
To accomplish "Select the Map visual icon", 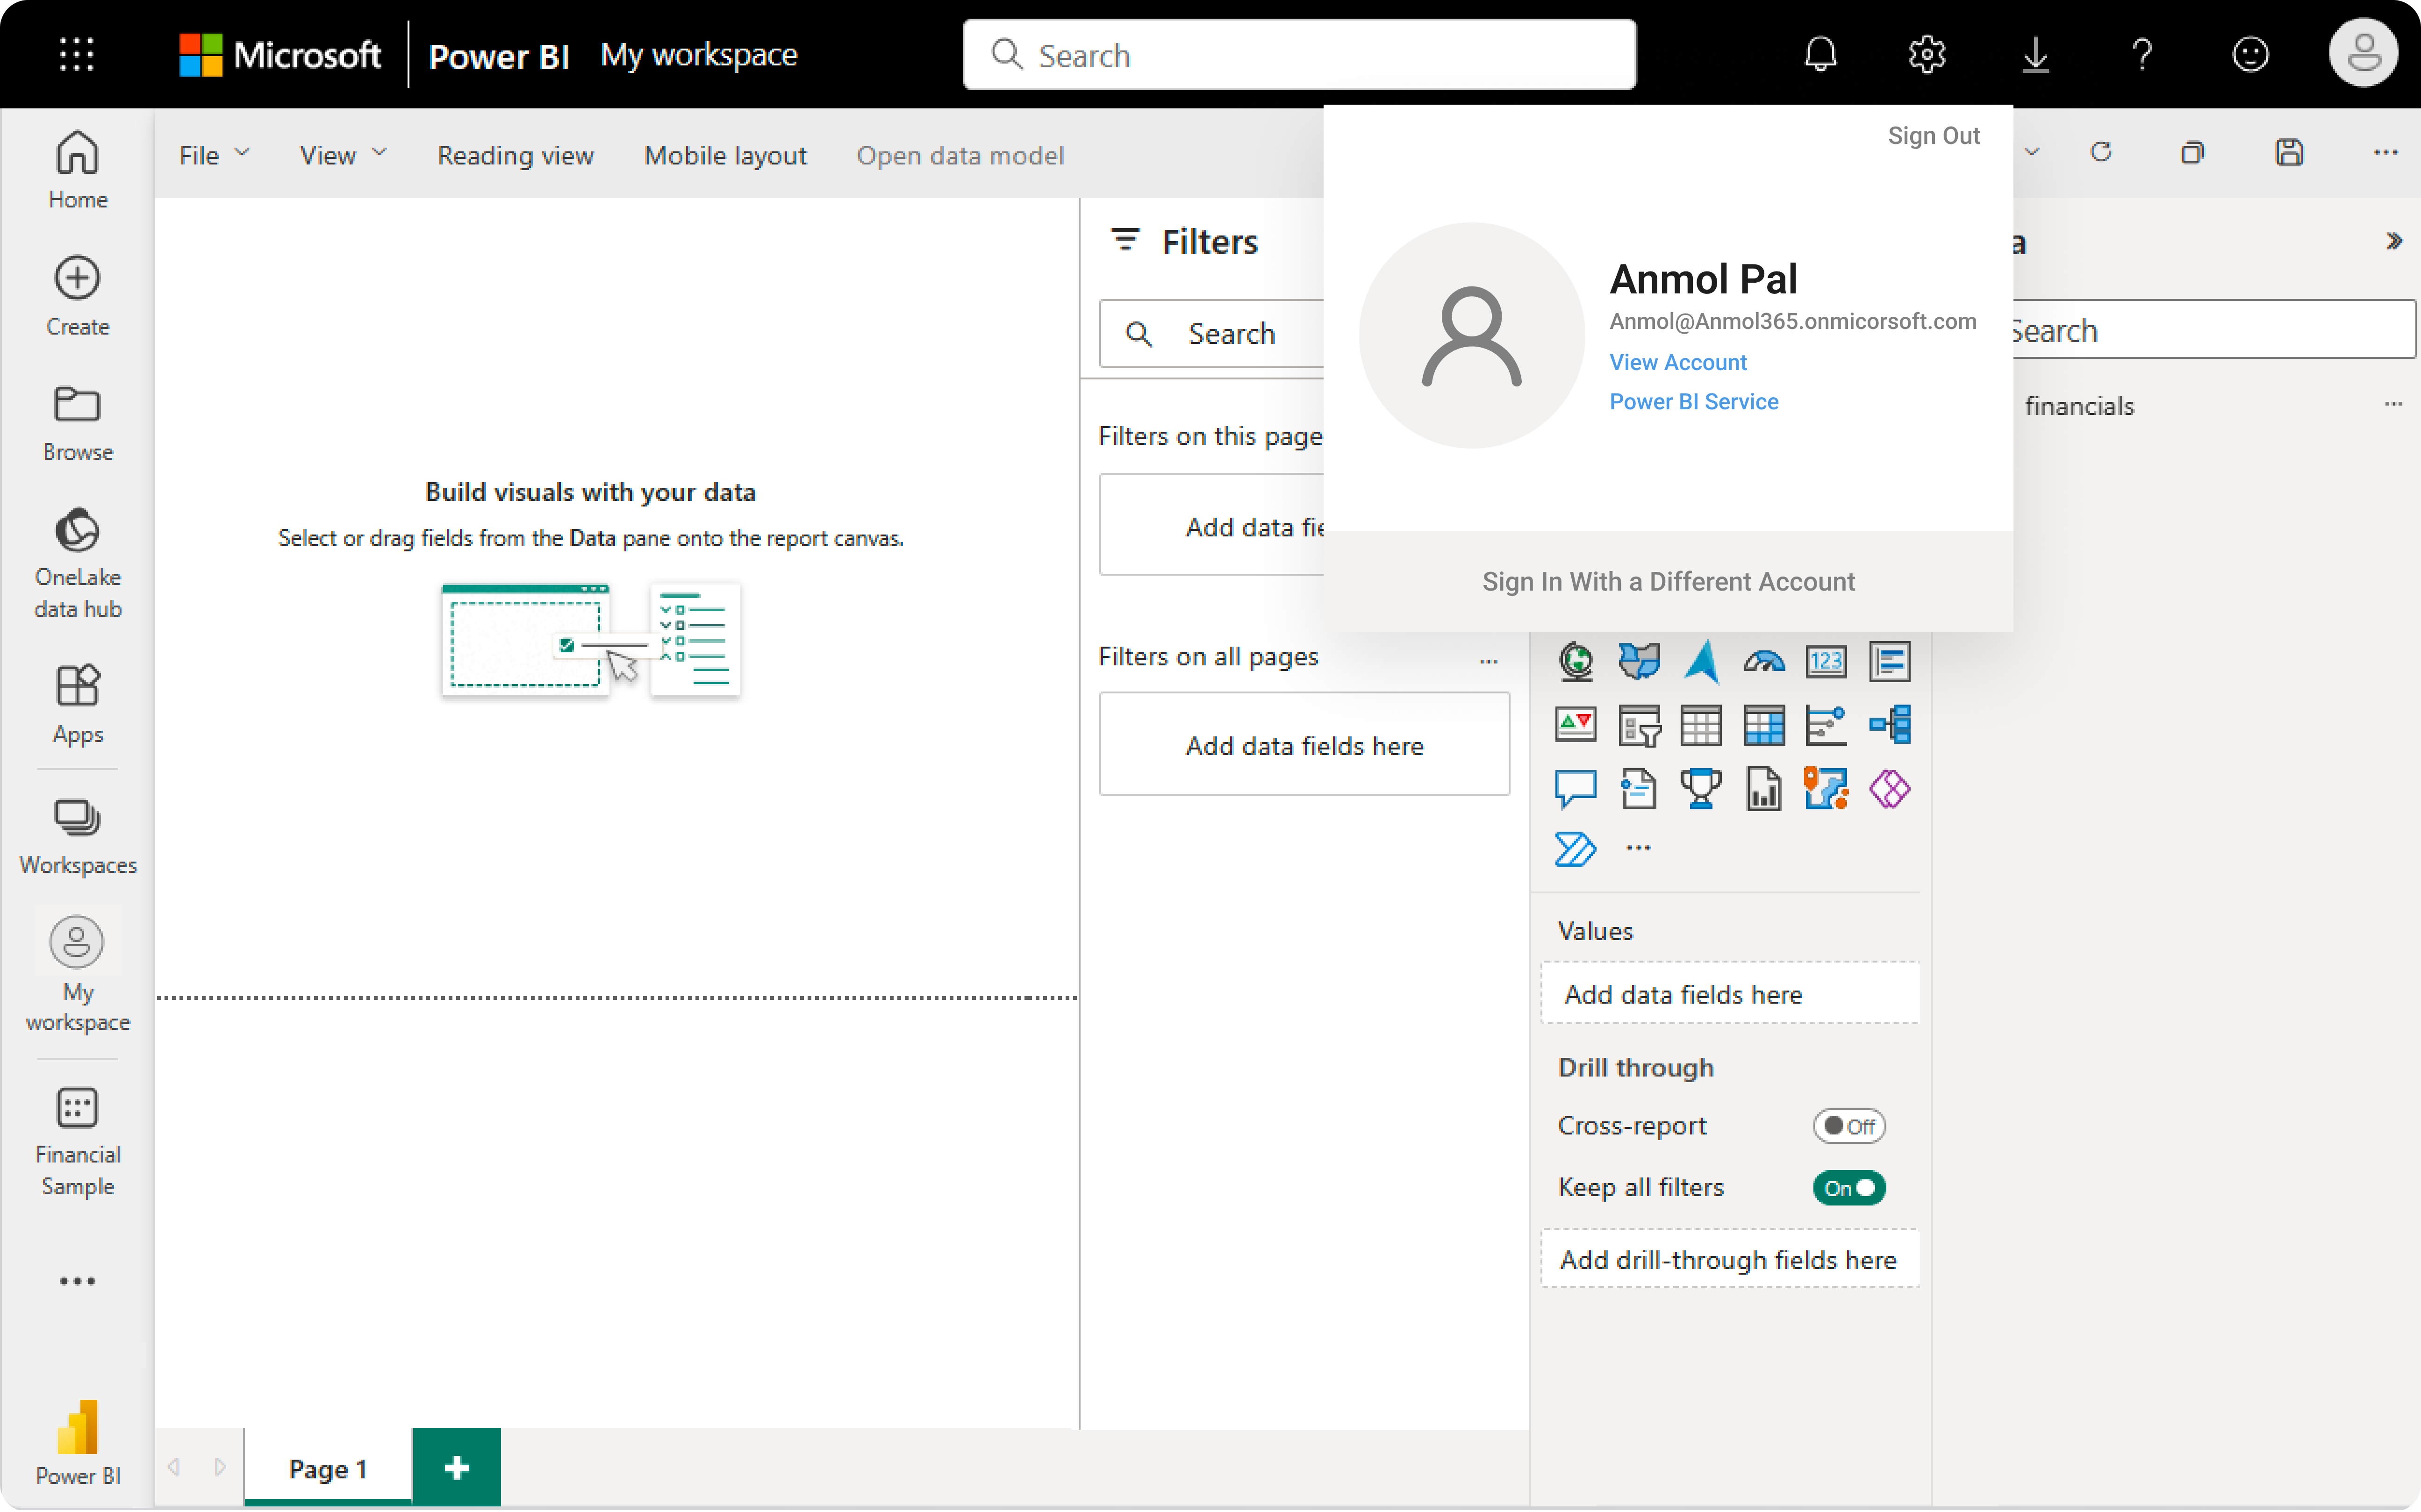I will (1576, 661).
